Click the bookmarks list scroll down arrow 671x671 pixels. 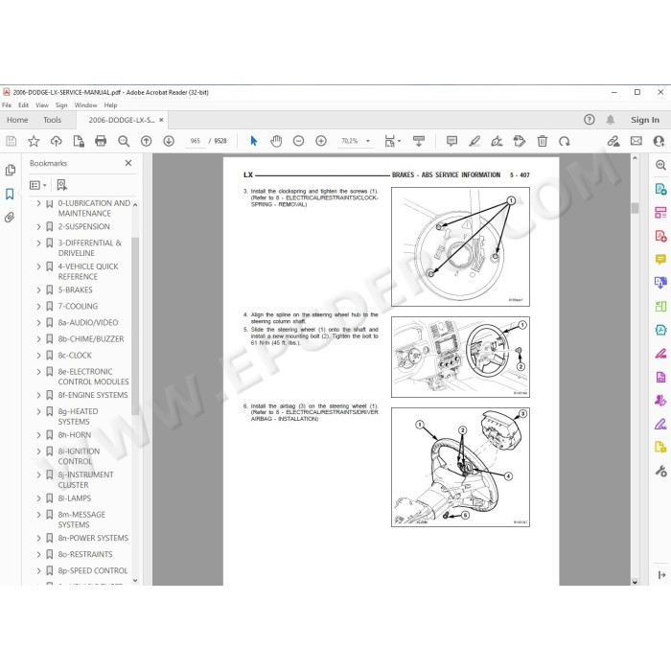click(135, 581)
